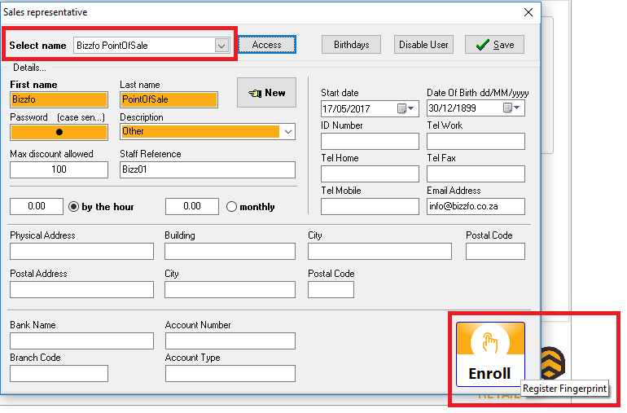Click the Enroll fingerprint button

(x=490, y=354)
